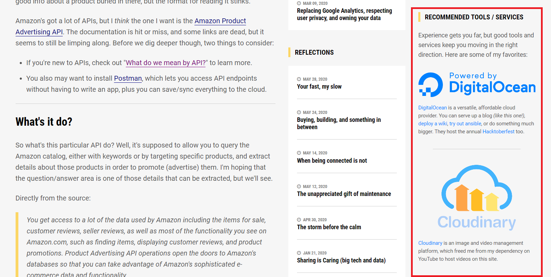The image size is (551, 277).
Task: Click the "Powered by DigitalOcean" wordmark
Action: click(x=492, y=83)
